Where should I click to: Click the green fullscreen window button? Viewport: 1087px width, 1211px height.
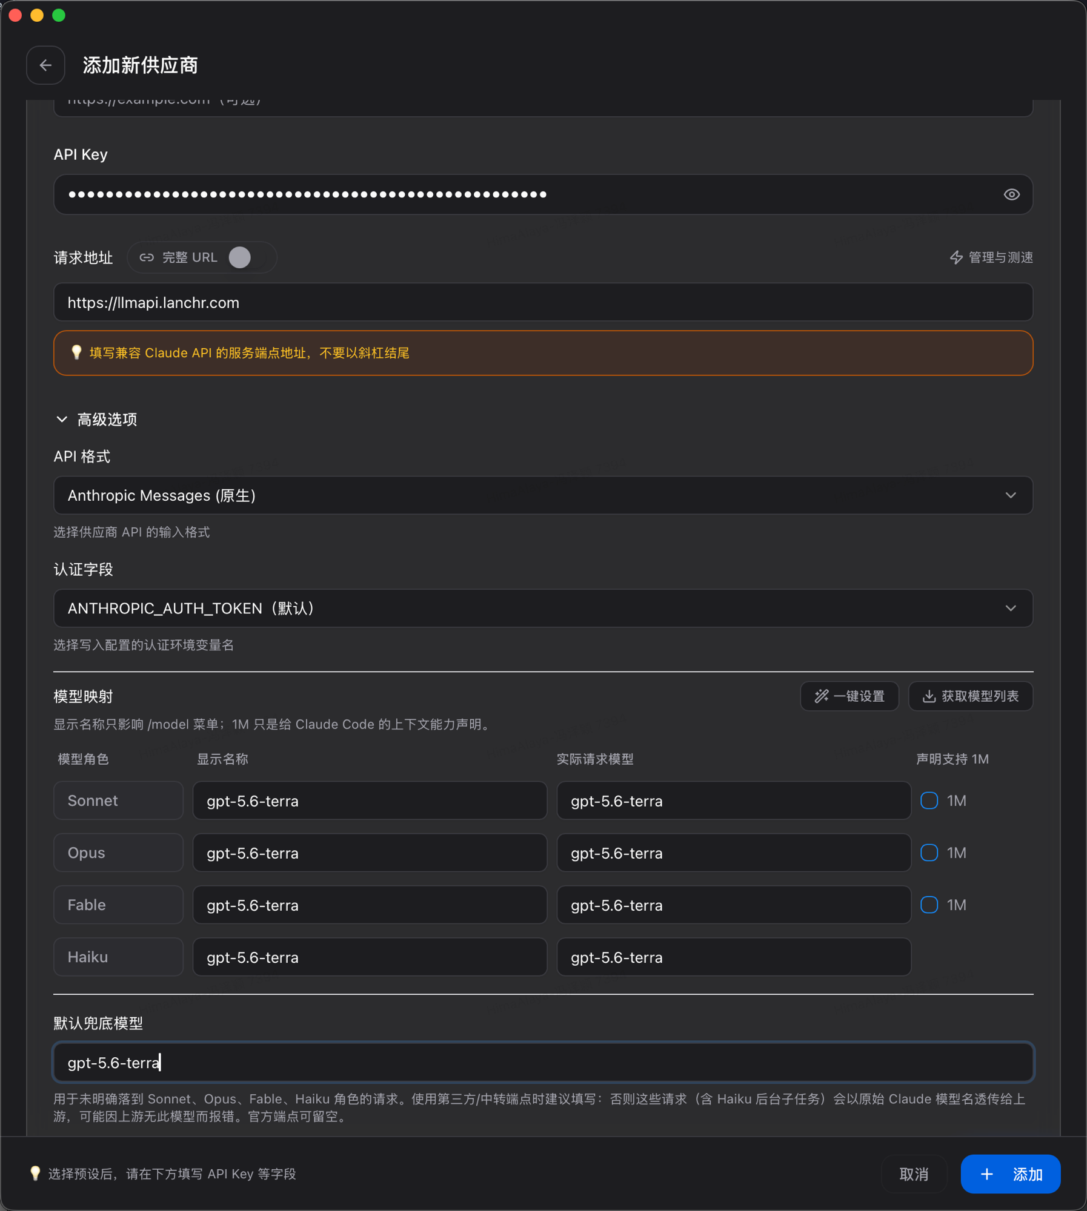[59, 15]
